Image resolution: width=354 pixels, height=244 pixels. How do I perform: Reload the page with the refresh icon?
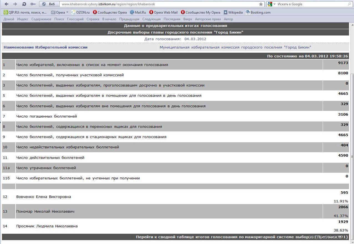pos(24,4)
